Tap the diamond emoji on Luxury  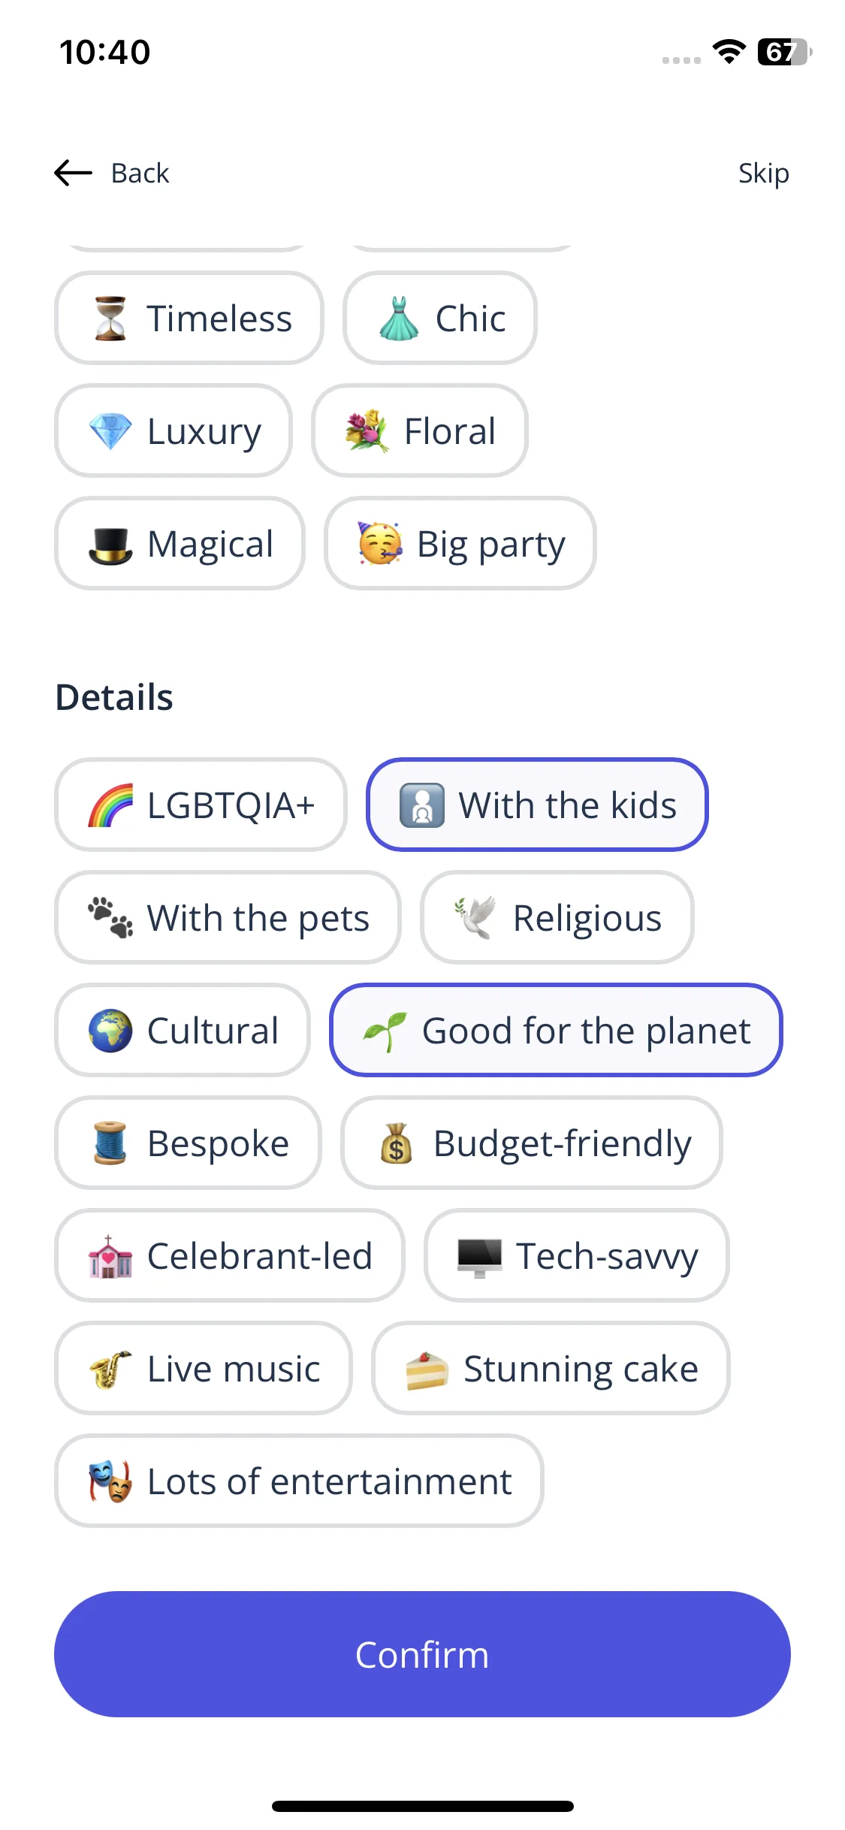110,431
